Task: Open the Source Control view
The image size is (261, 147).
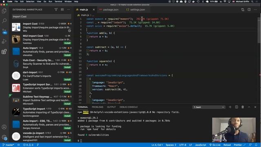Action: pos(4,31)
